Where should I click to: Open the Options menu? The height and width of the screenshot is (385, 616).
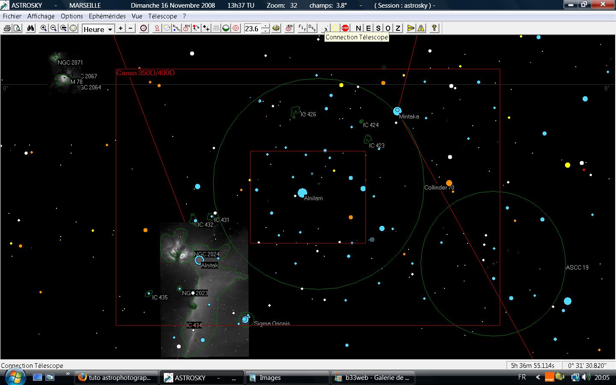click(x=72, y=16)
